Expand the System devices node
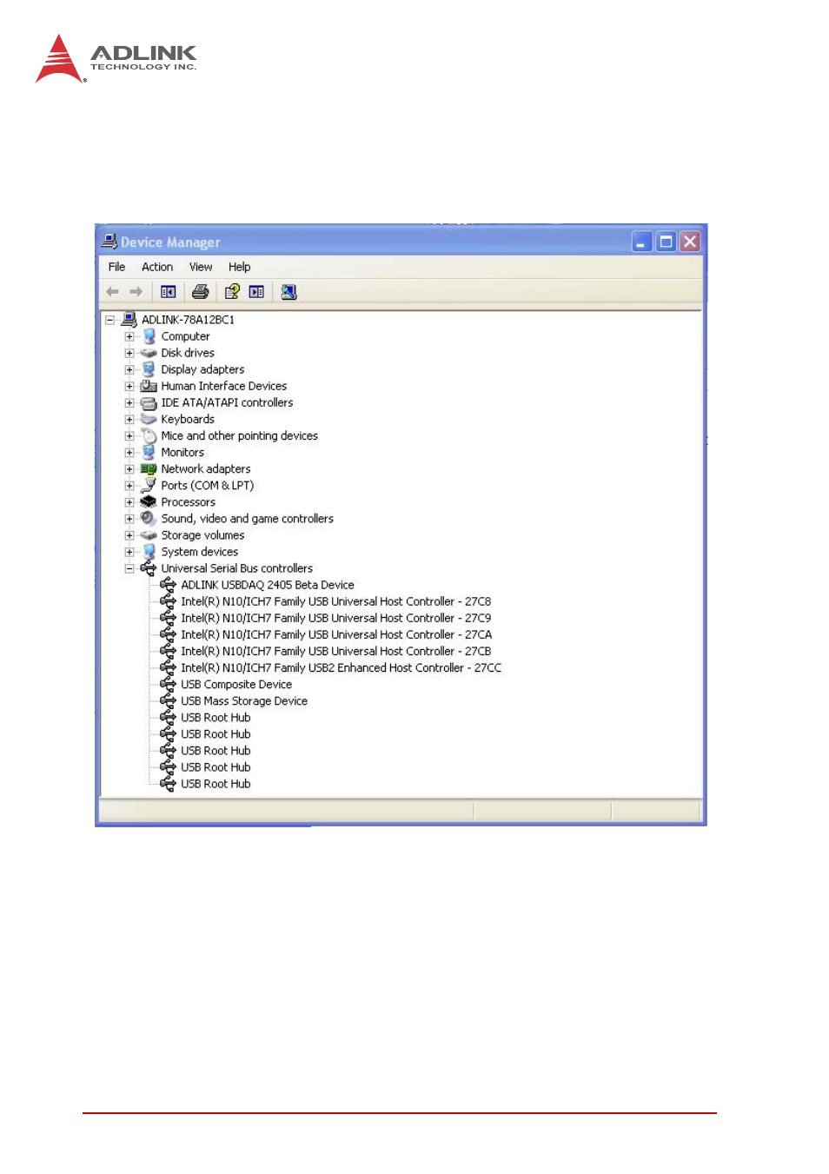 click(129, 552)
